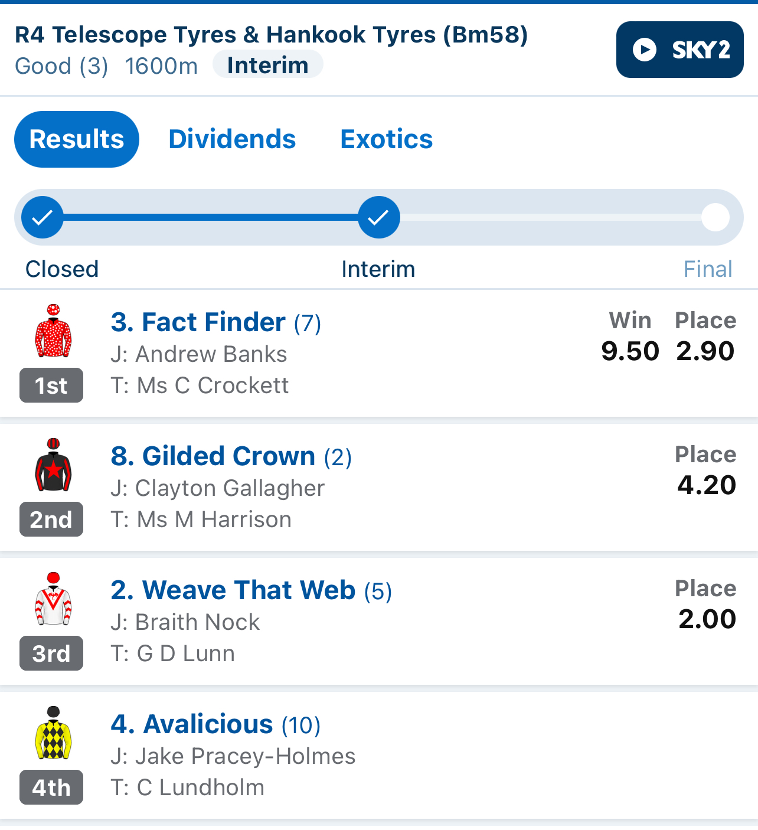Switch to the Exotics tab

387,139
